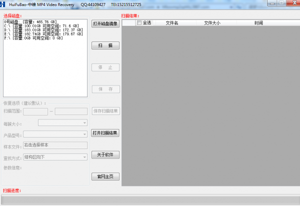Image resolution: width=300 pixels, height=206 pixels.
Task: Click the scan range start field
Action: pyautogui.click(x=35, y=111)
